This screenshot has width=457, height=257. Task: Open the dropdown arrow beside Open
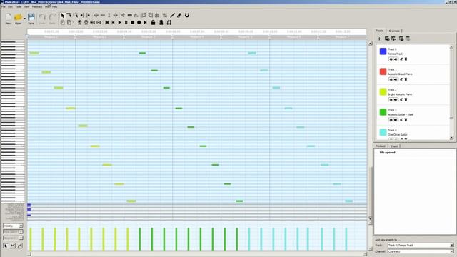coord(24,19)
